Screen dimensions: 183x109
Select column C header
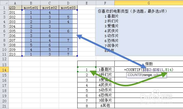(x=49, y=3)
